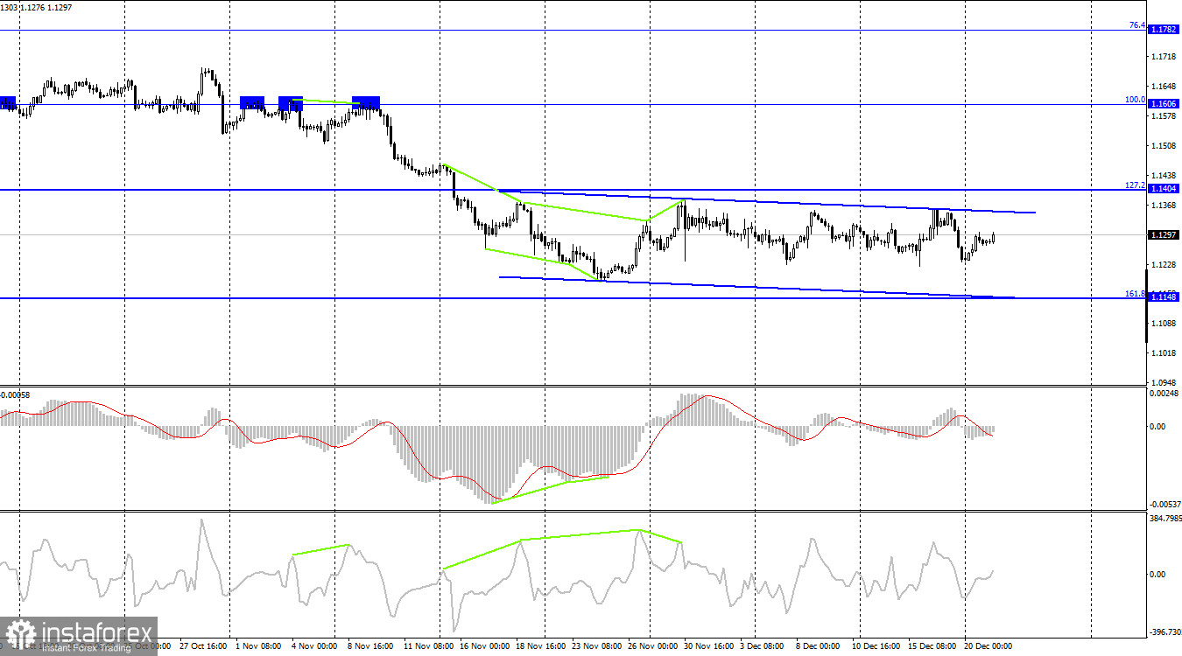Click the 1.1368 price scale value

tap(1164, 206)
